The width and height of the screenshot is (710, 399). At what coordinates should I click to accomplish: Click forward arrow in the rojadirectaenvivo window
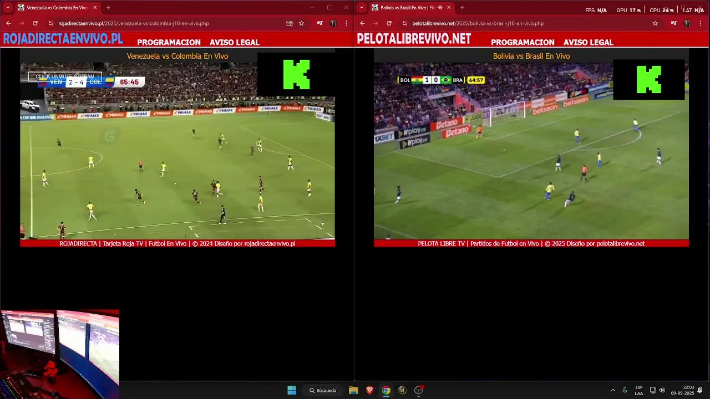pyautogui.click(x=22, y=23)
